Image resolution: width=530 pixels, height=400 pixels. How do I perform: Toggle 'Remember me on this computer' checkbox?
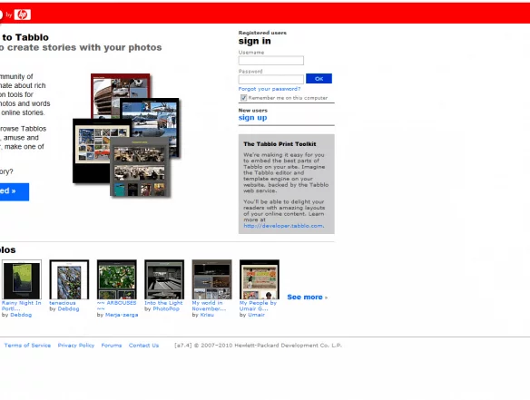(x=243, y=98)
